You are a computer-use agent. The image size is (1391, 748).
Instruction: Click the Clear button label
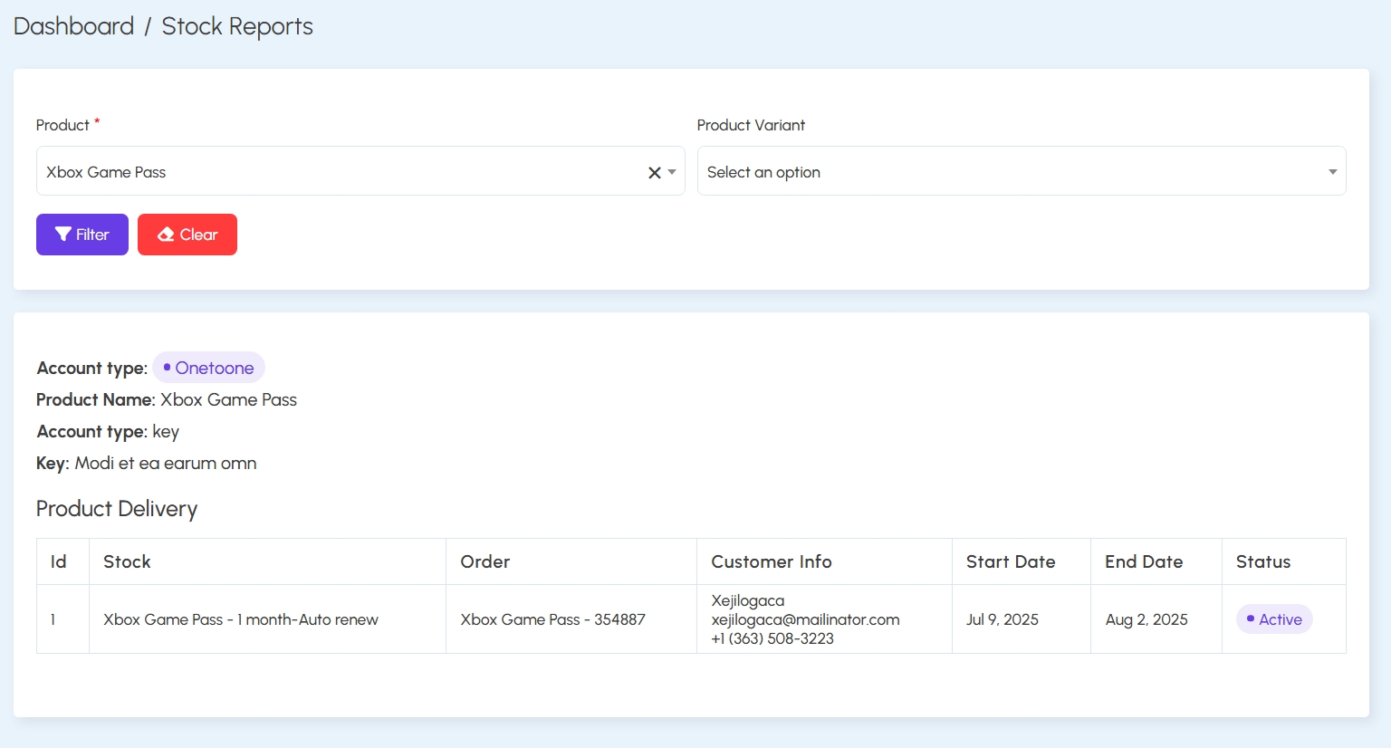point(199,235)
